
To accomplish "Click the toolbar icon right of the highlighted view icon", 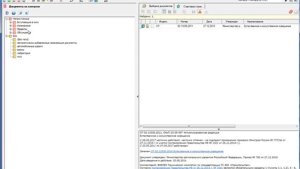I will click(x=170, y=12).
